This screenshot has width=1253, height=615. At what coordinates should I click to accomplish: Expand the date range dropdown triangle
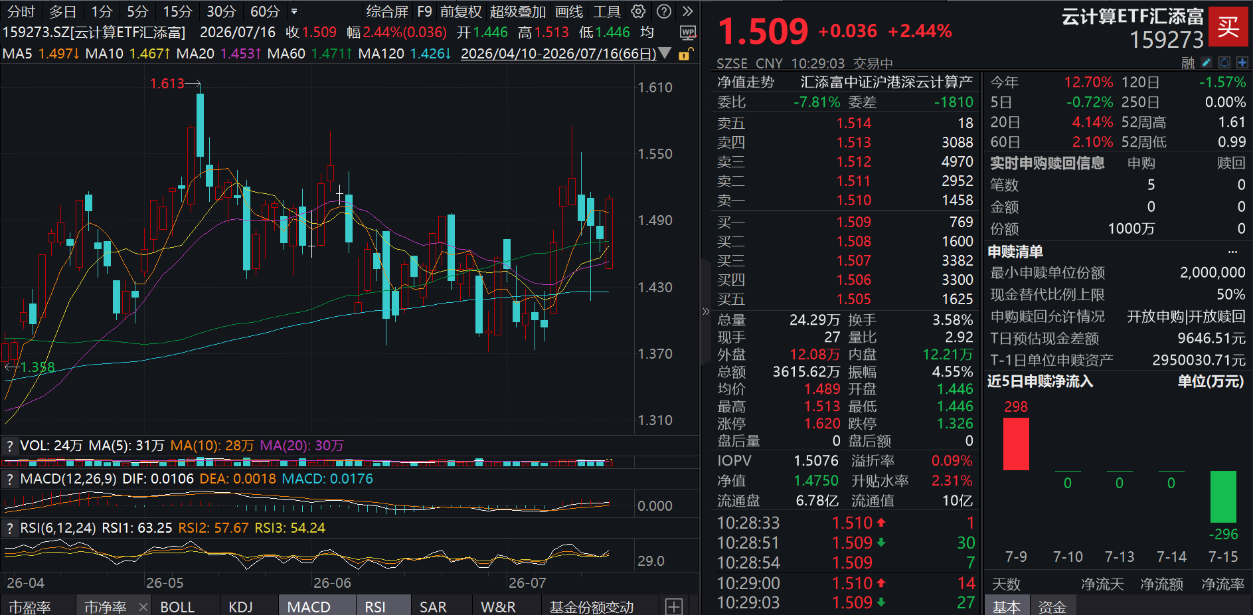click(665, 53)
